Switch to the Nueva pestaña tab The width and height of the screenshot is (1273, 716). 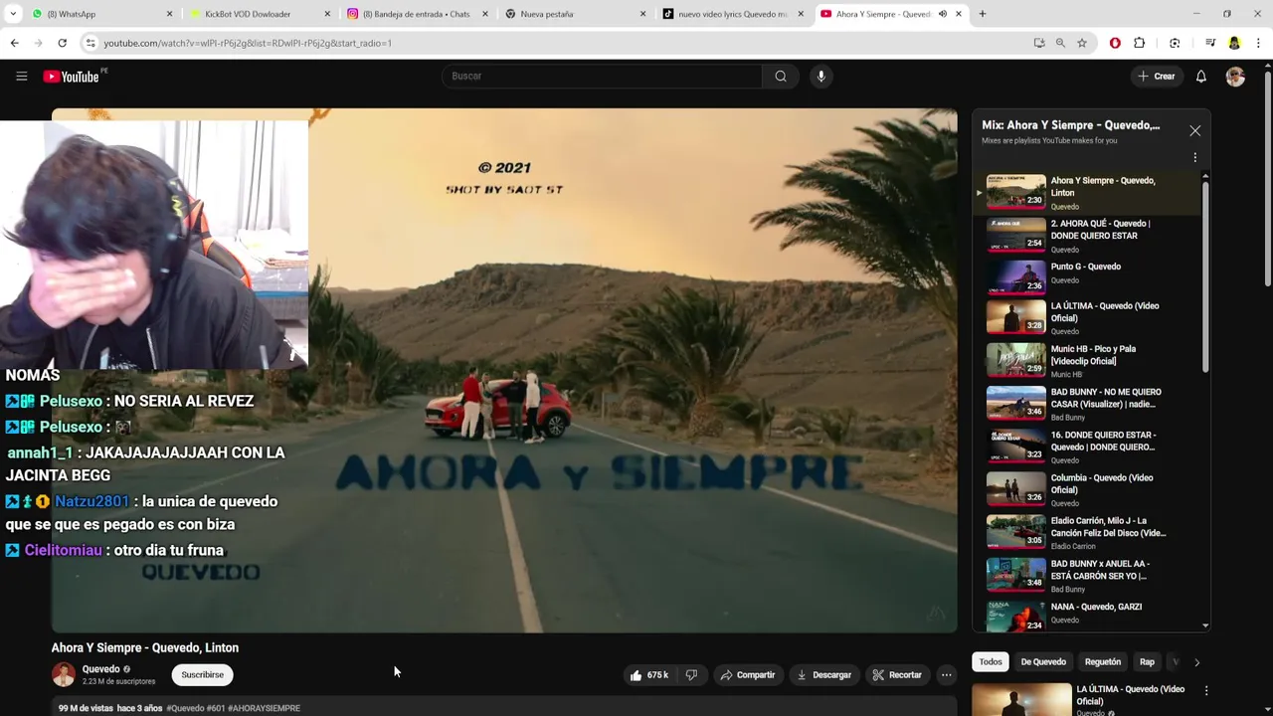coord(575,14)
